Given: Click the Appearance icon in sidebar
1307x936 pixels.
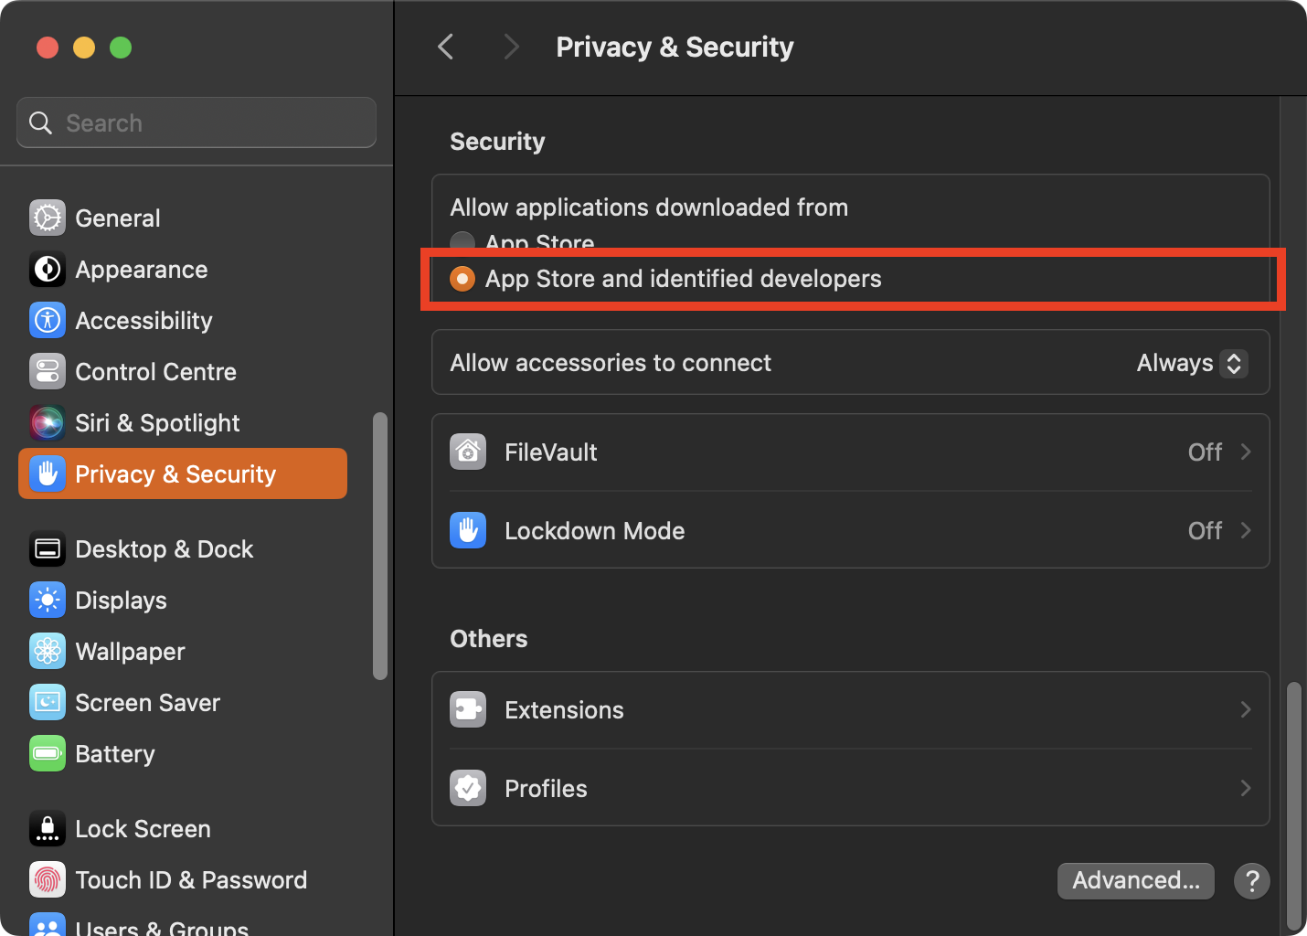Looking at the screenshot, I should click(x=48, y=269).
